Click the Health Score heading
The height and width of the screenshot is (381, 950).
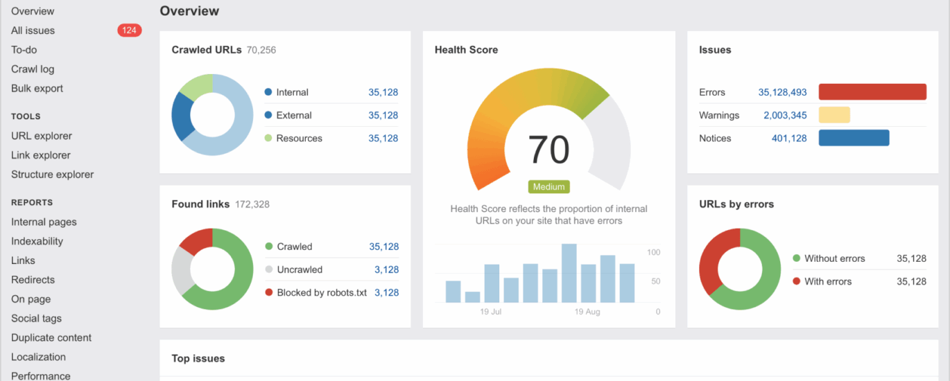coord(466,50)
